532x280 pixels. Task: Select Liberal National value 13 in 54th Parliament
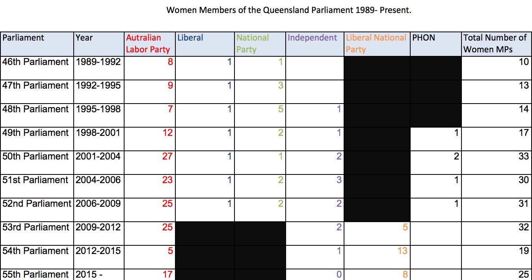[x=402, y=251]
